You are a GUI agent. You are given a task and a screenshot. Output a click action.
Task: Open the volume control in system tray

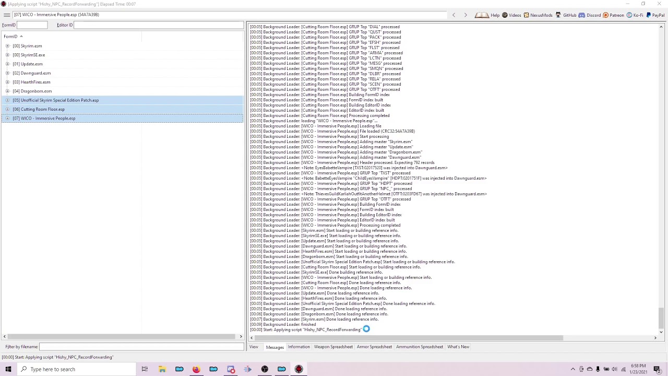[614, 369]
